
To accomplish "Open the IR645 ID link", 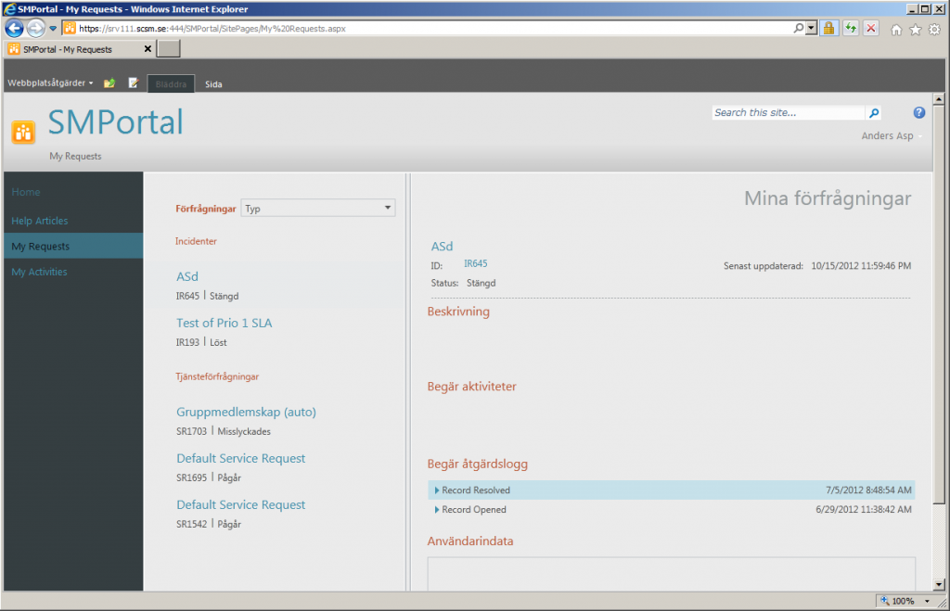I will pos(476,263).
